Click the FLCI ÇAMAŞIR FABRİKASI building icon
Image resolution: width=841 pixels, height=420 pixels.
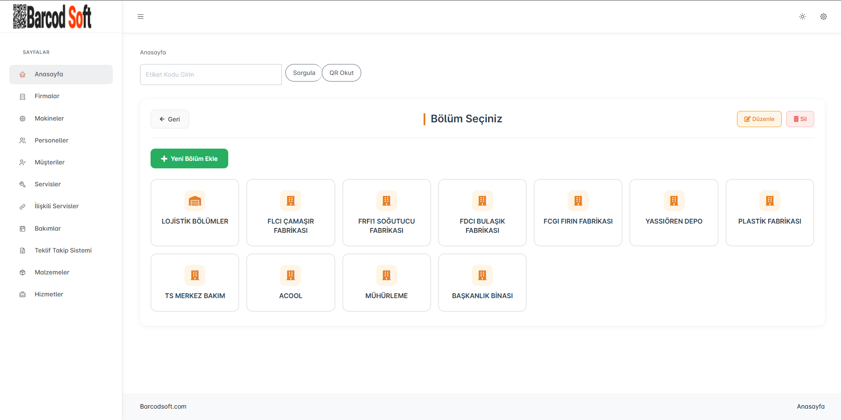click(291, 201)
